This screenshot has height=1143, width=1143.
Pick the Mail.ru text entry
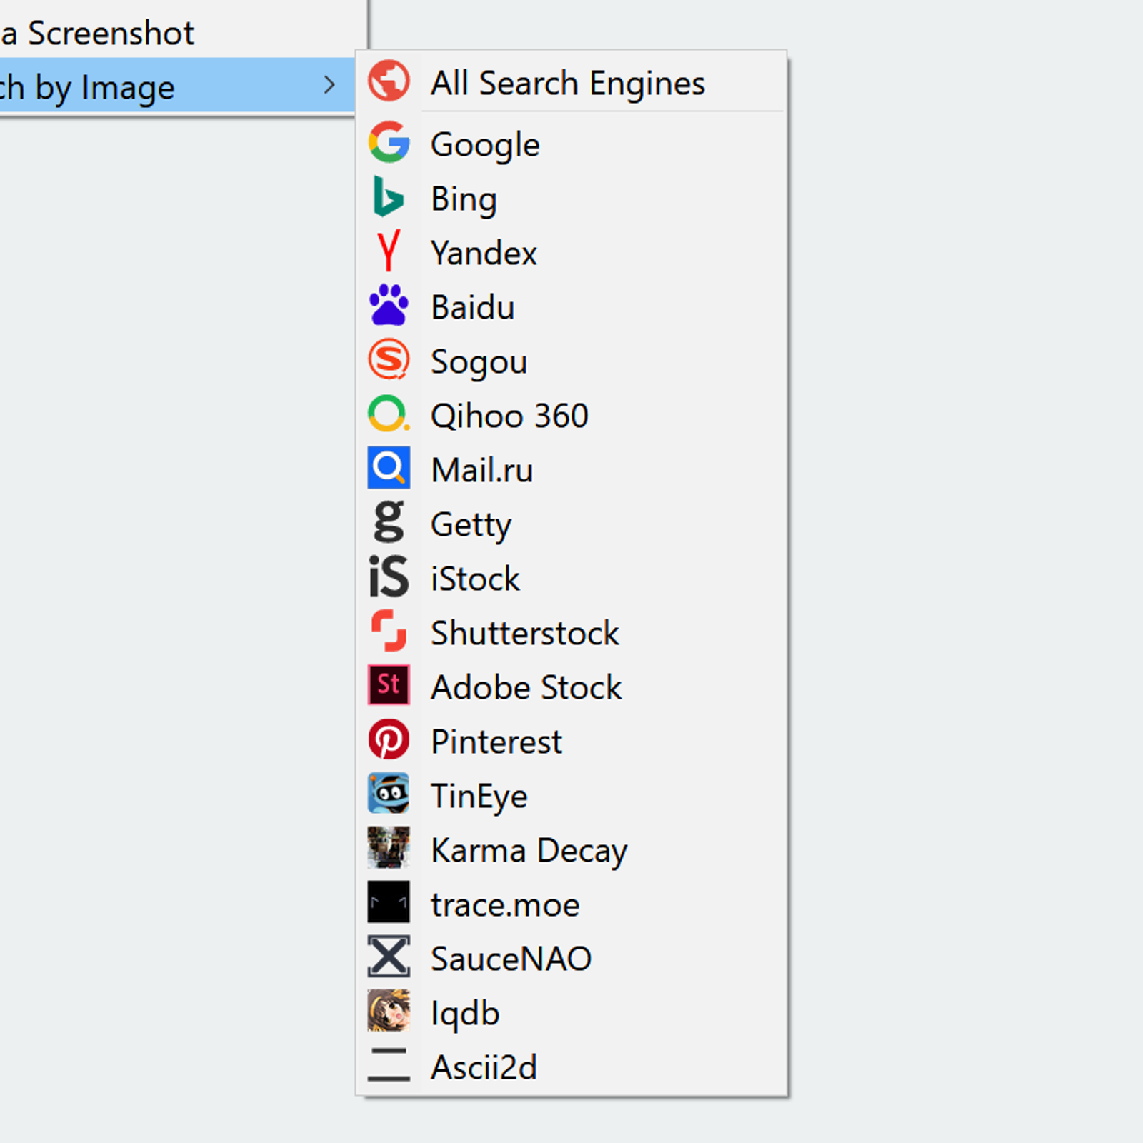point(482,471)
